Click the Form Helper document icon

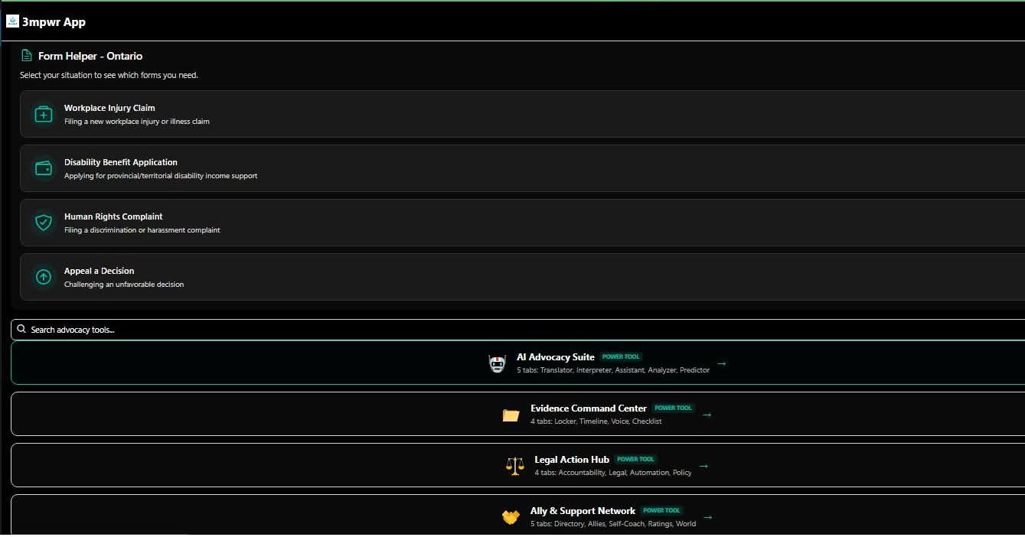tap(27, 56)
